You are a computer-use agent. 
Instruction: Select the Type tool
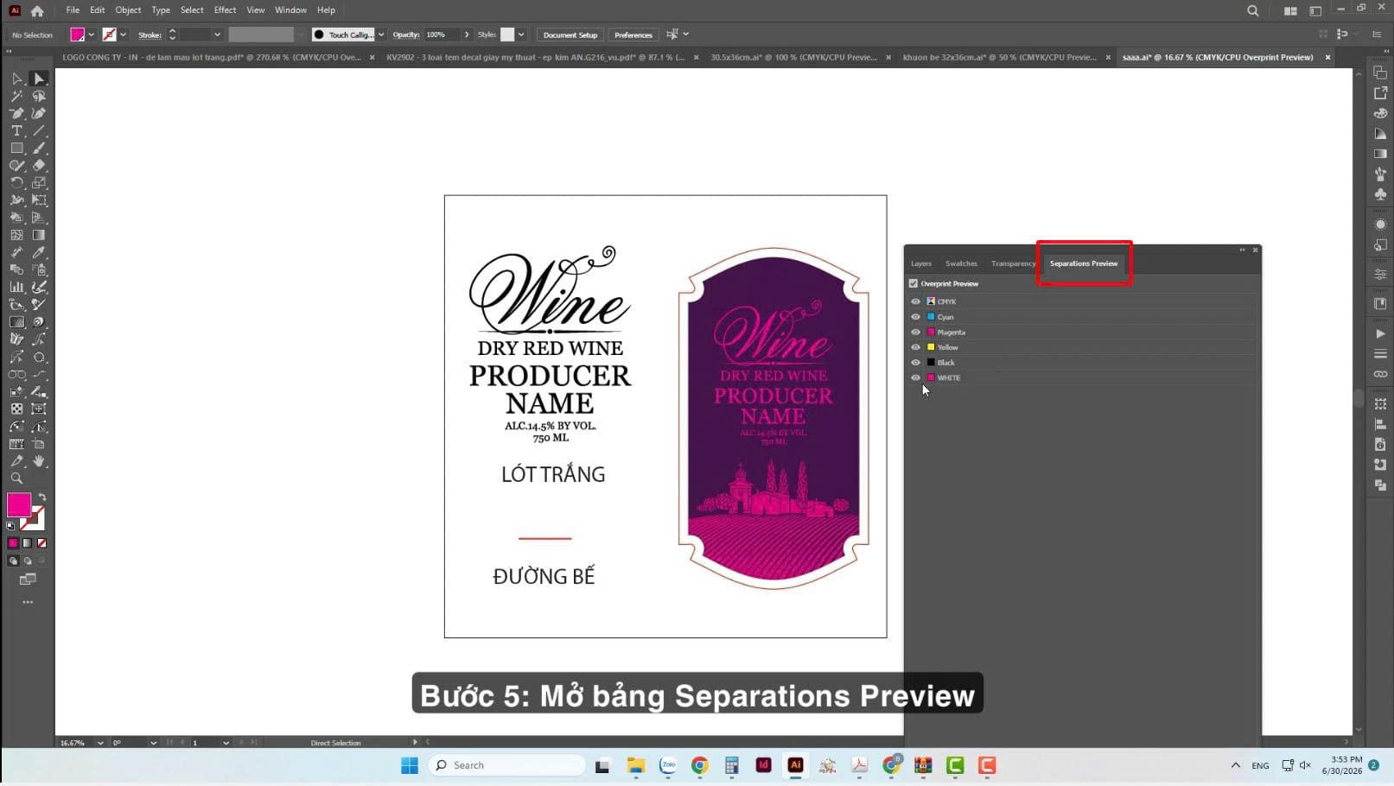(x=16, y=130)
